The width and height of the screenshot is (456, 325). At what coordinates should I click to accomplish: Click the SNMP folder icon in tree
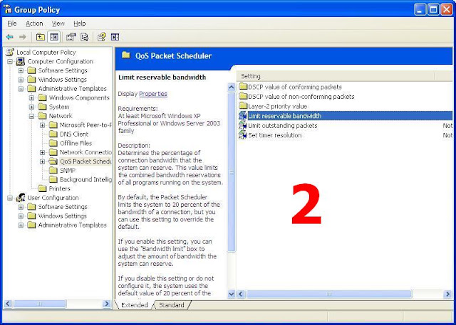pos(53,171)
